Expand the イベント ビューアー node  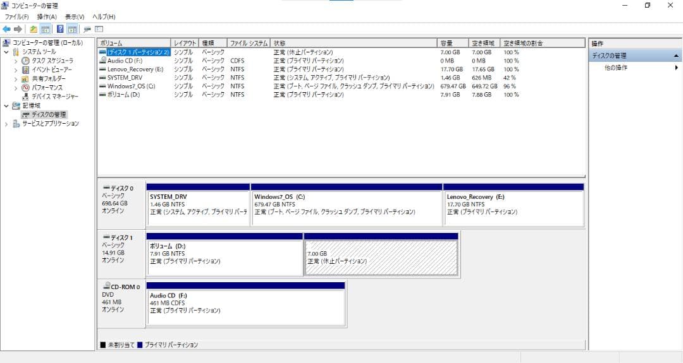[x=16, y=70]
